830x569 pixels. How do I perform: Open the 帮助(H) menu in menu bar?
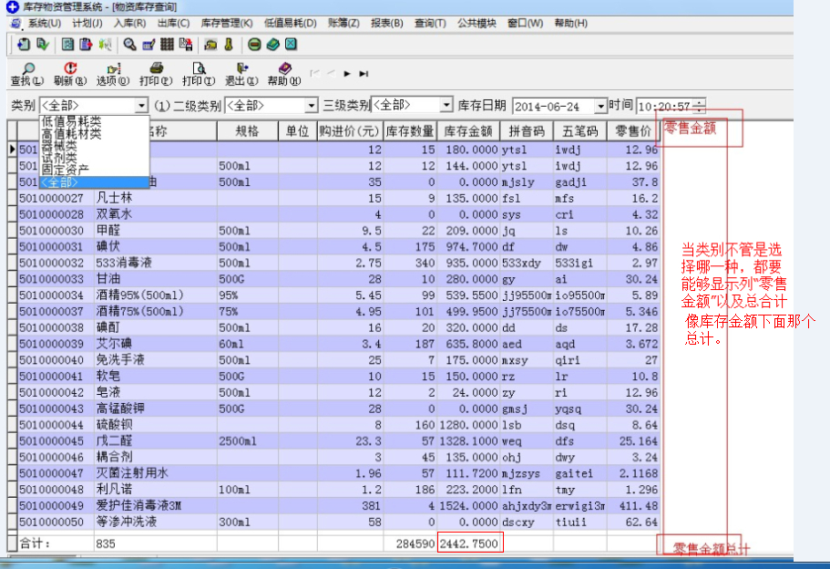coord(570,24)
